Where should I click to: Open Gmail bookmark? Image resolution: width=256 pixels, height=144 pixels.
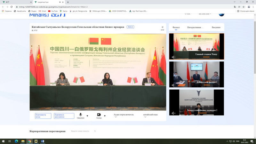42,11
